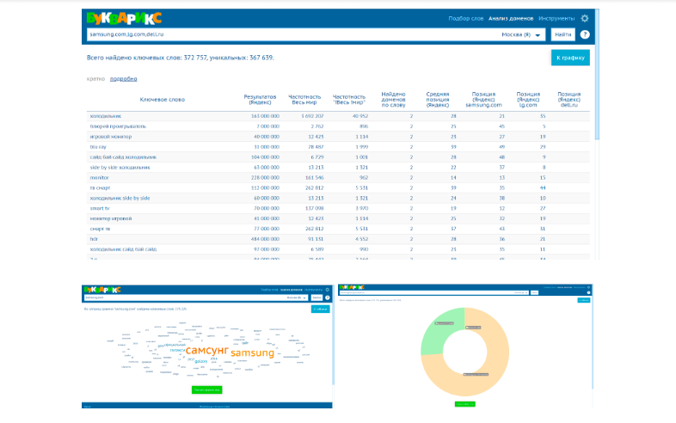Screen dimensions: 676x423
Task: Switch to the подробно view
Action: tap(123, 79)
